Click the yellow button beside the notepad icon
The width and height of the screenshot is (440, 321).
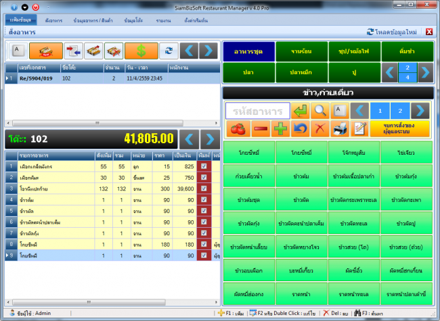pyautogui.click(x=399, y=129)
